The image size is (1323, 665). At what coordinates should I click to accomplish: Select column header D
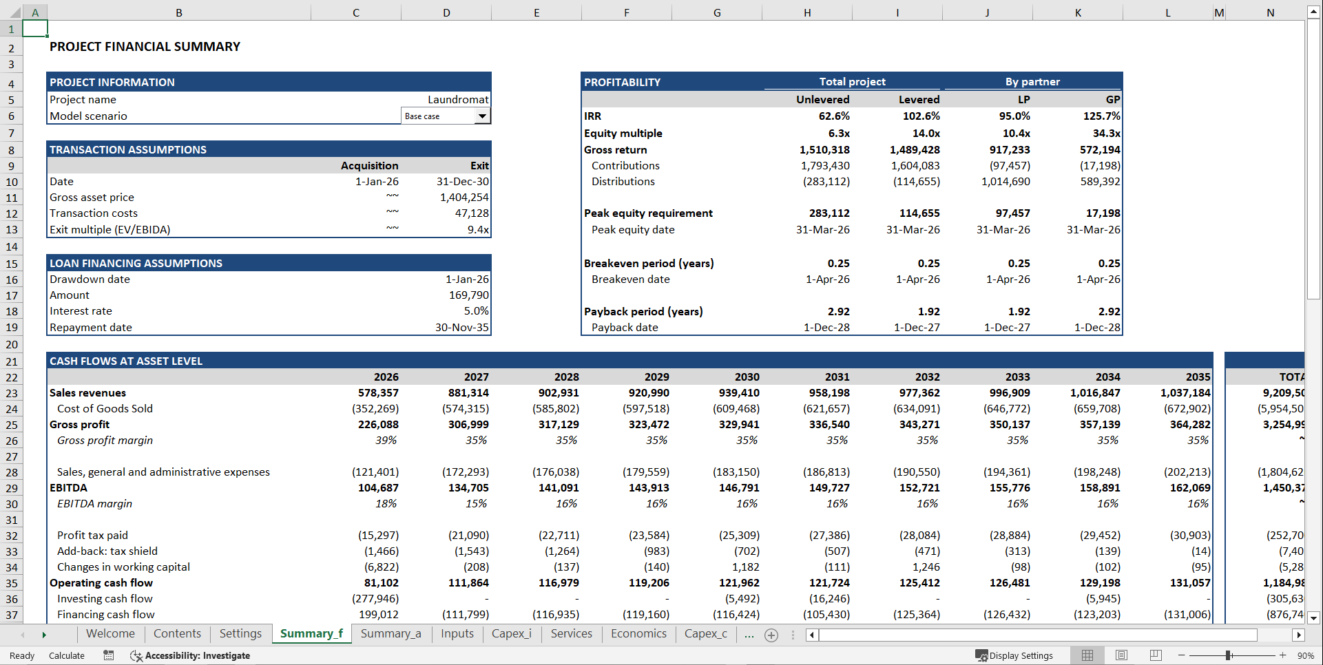point(446,12)
